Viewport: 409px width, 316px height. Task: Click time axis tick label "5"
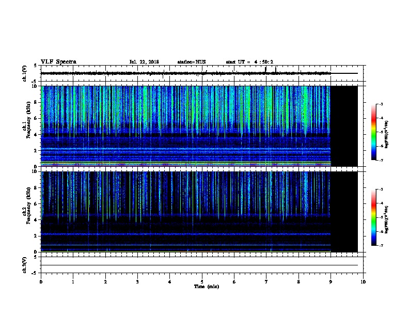202,282
